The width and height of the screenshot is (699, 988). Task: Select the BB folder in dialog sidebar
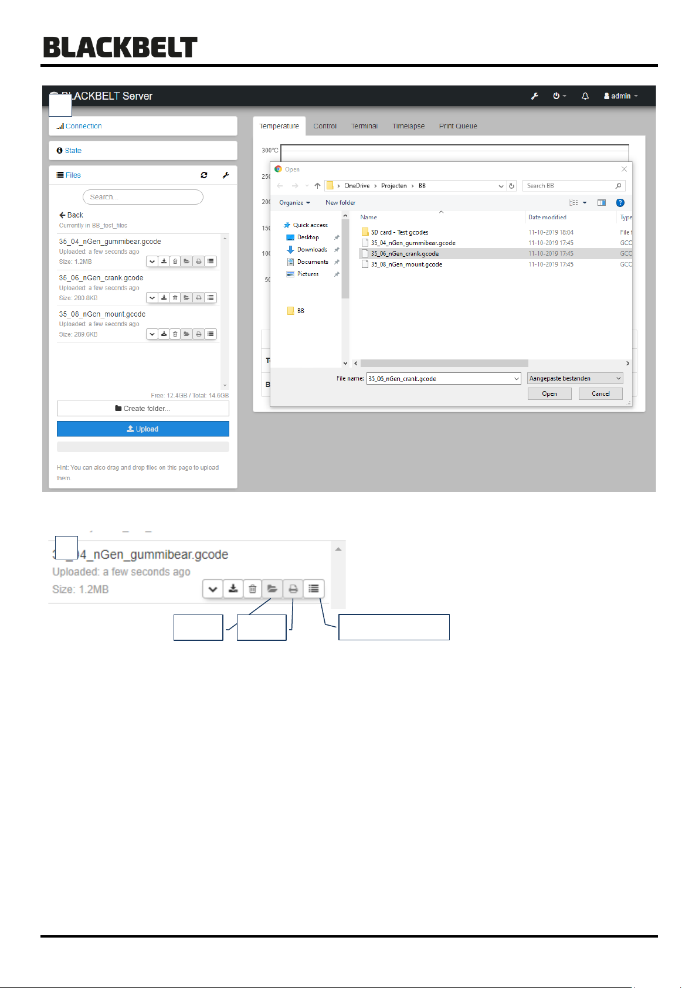(x=296, y=311)
